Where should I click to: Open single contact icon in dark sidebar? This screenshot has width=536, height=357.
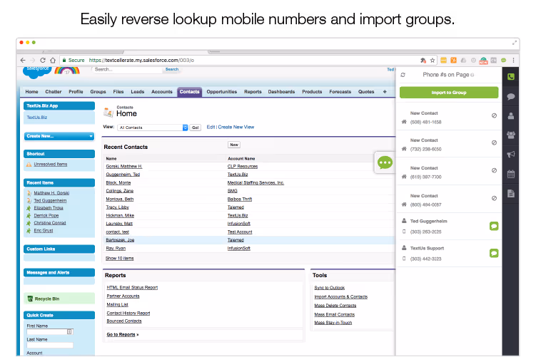click(511, 116)
